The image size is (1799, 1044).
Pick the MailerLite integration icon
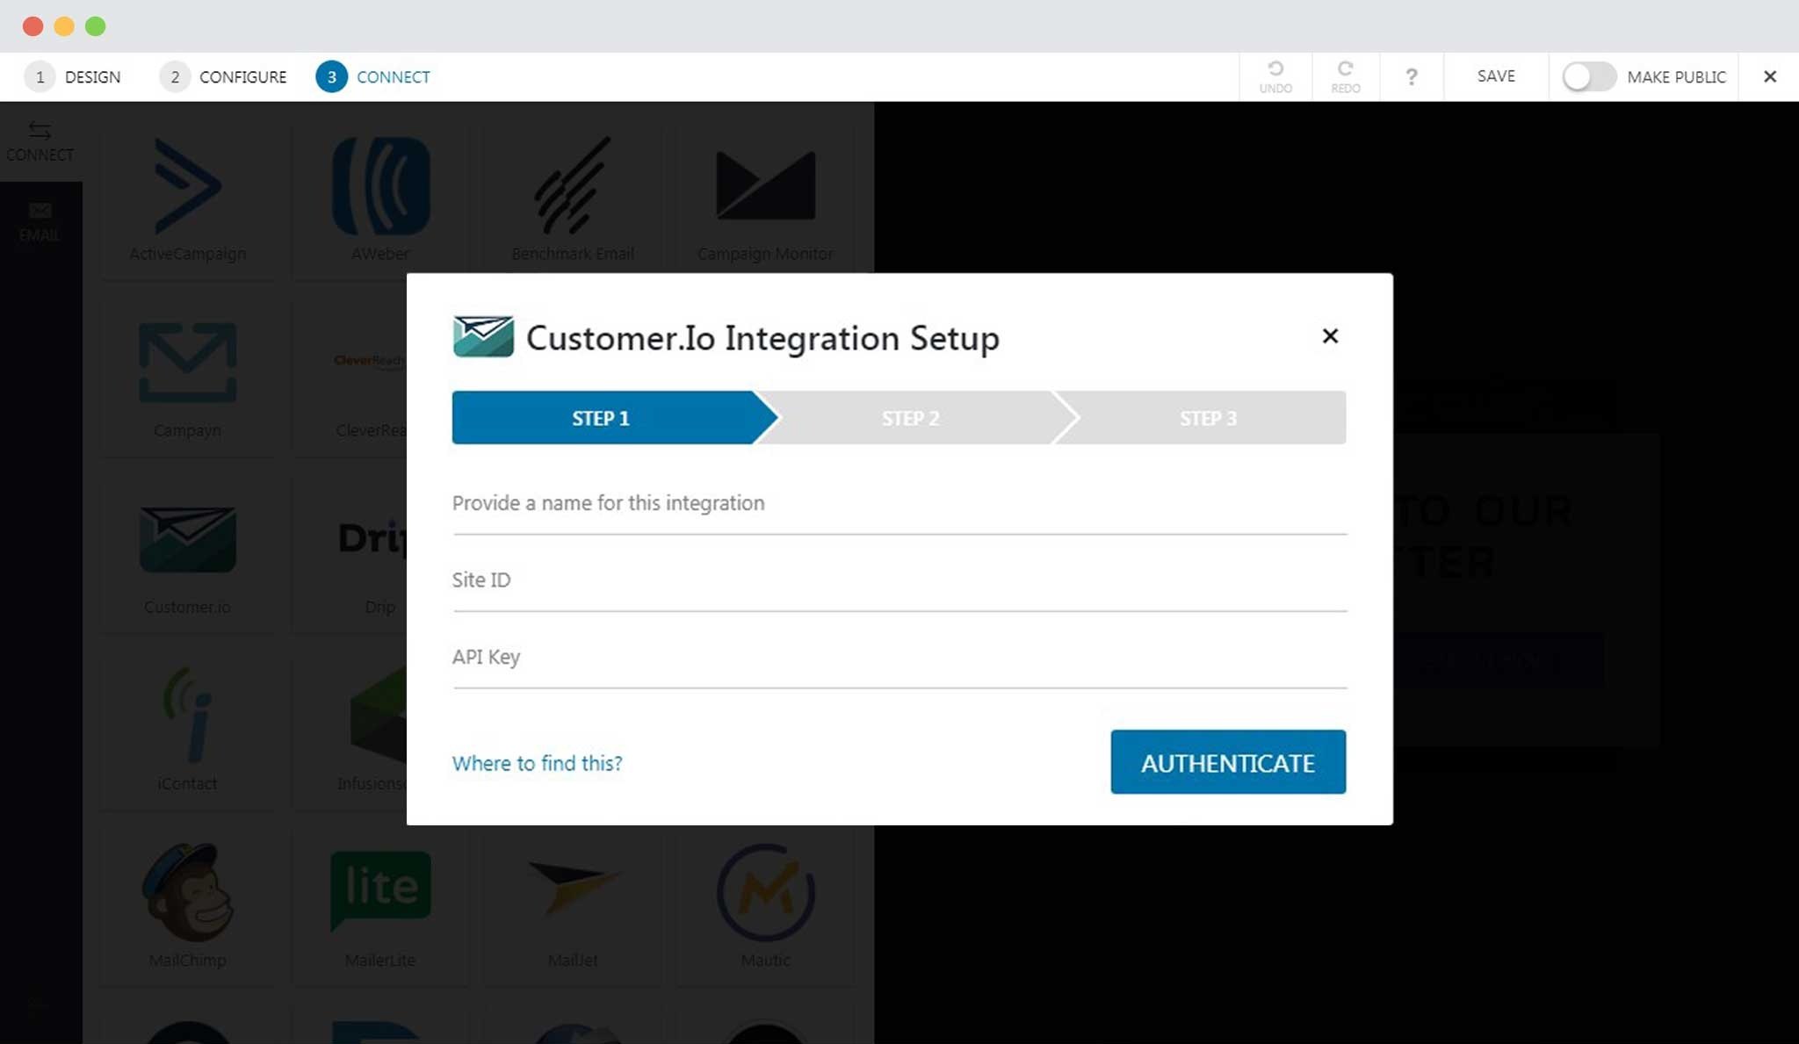(x=380, y=889)
